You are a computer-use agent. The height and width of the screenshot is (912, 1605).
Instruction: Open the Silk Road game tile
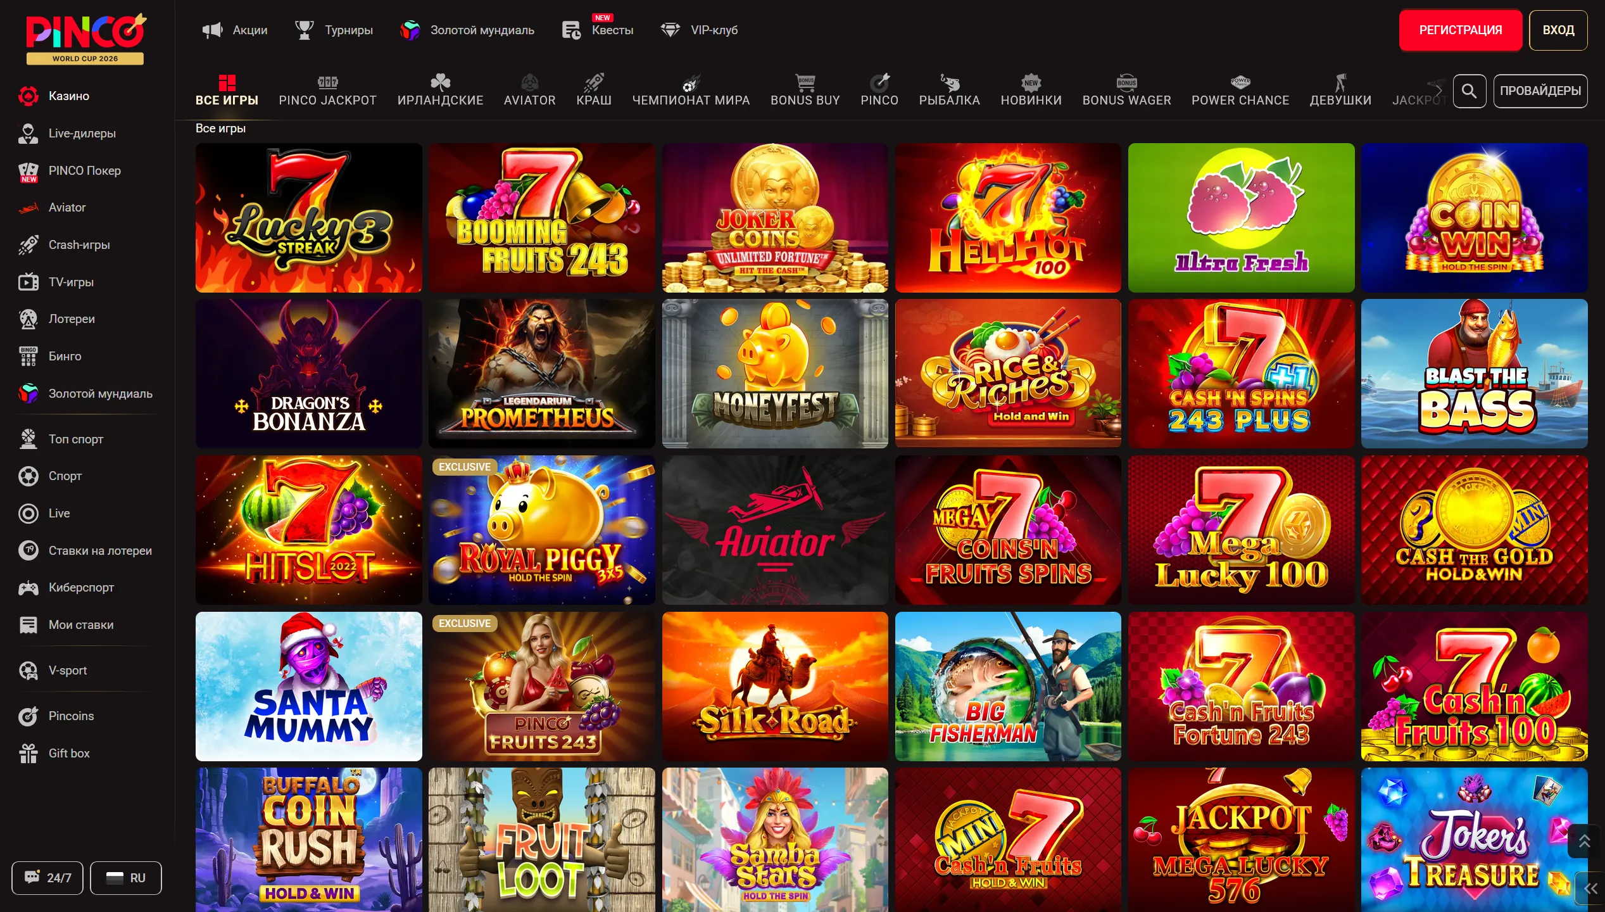coord(775,686)
